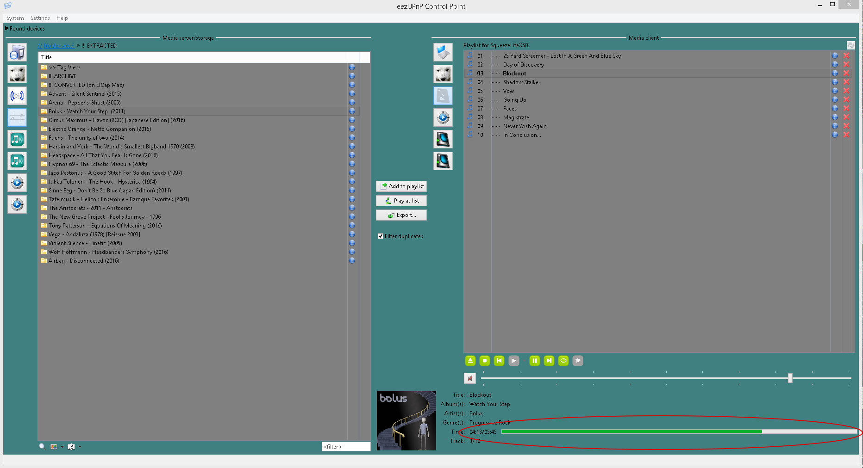Click the greyed-out play button
Image resolution: width=863 pixels, height=468 pixels.
pos(513,361)
